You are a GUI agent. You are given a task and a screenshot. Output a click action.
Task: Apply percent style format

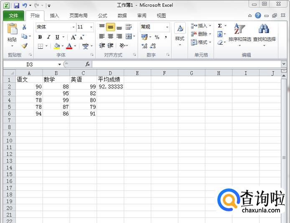pyautogui.click(x=157, y=37)
